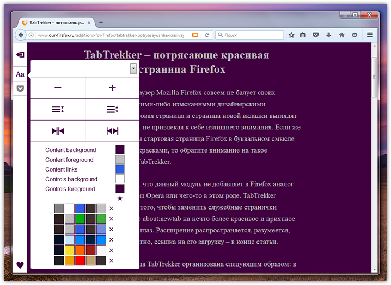The width and height of the screenshot is (391, 285).
Task: Decrease font size with the minus button
Action: click(x=58, y=88)
